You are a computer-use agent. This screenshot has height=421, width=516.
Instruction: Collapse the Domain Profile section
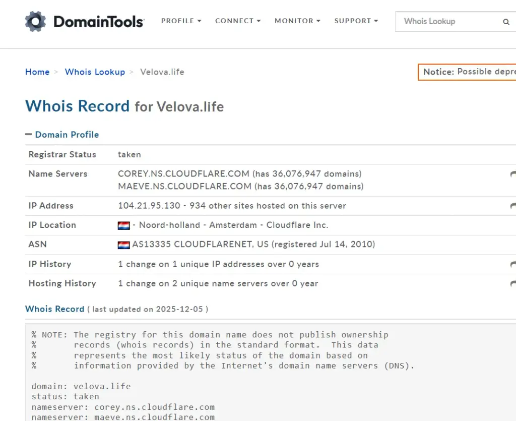pyautogui.click(x=62, y=135)
